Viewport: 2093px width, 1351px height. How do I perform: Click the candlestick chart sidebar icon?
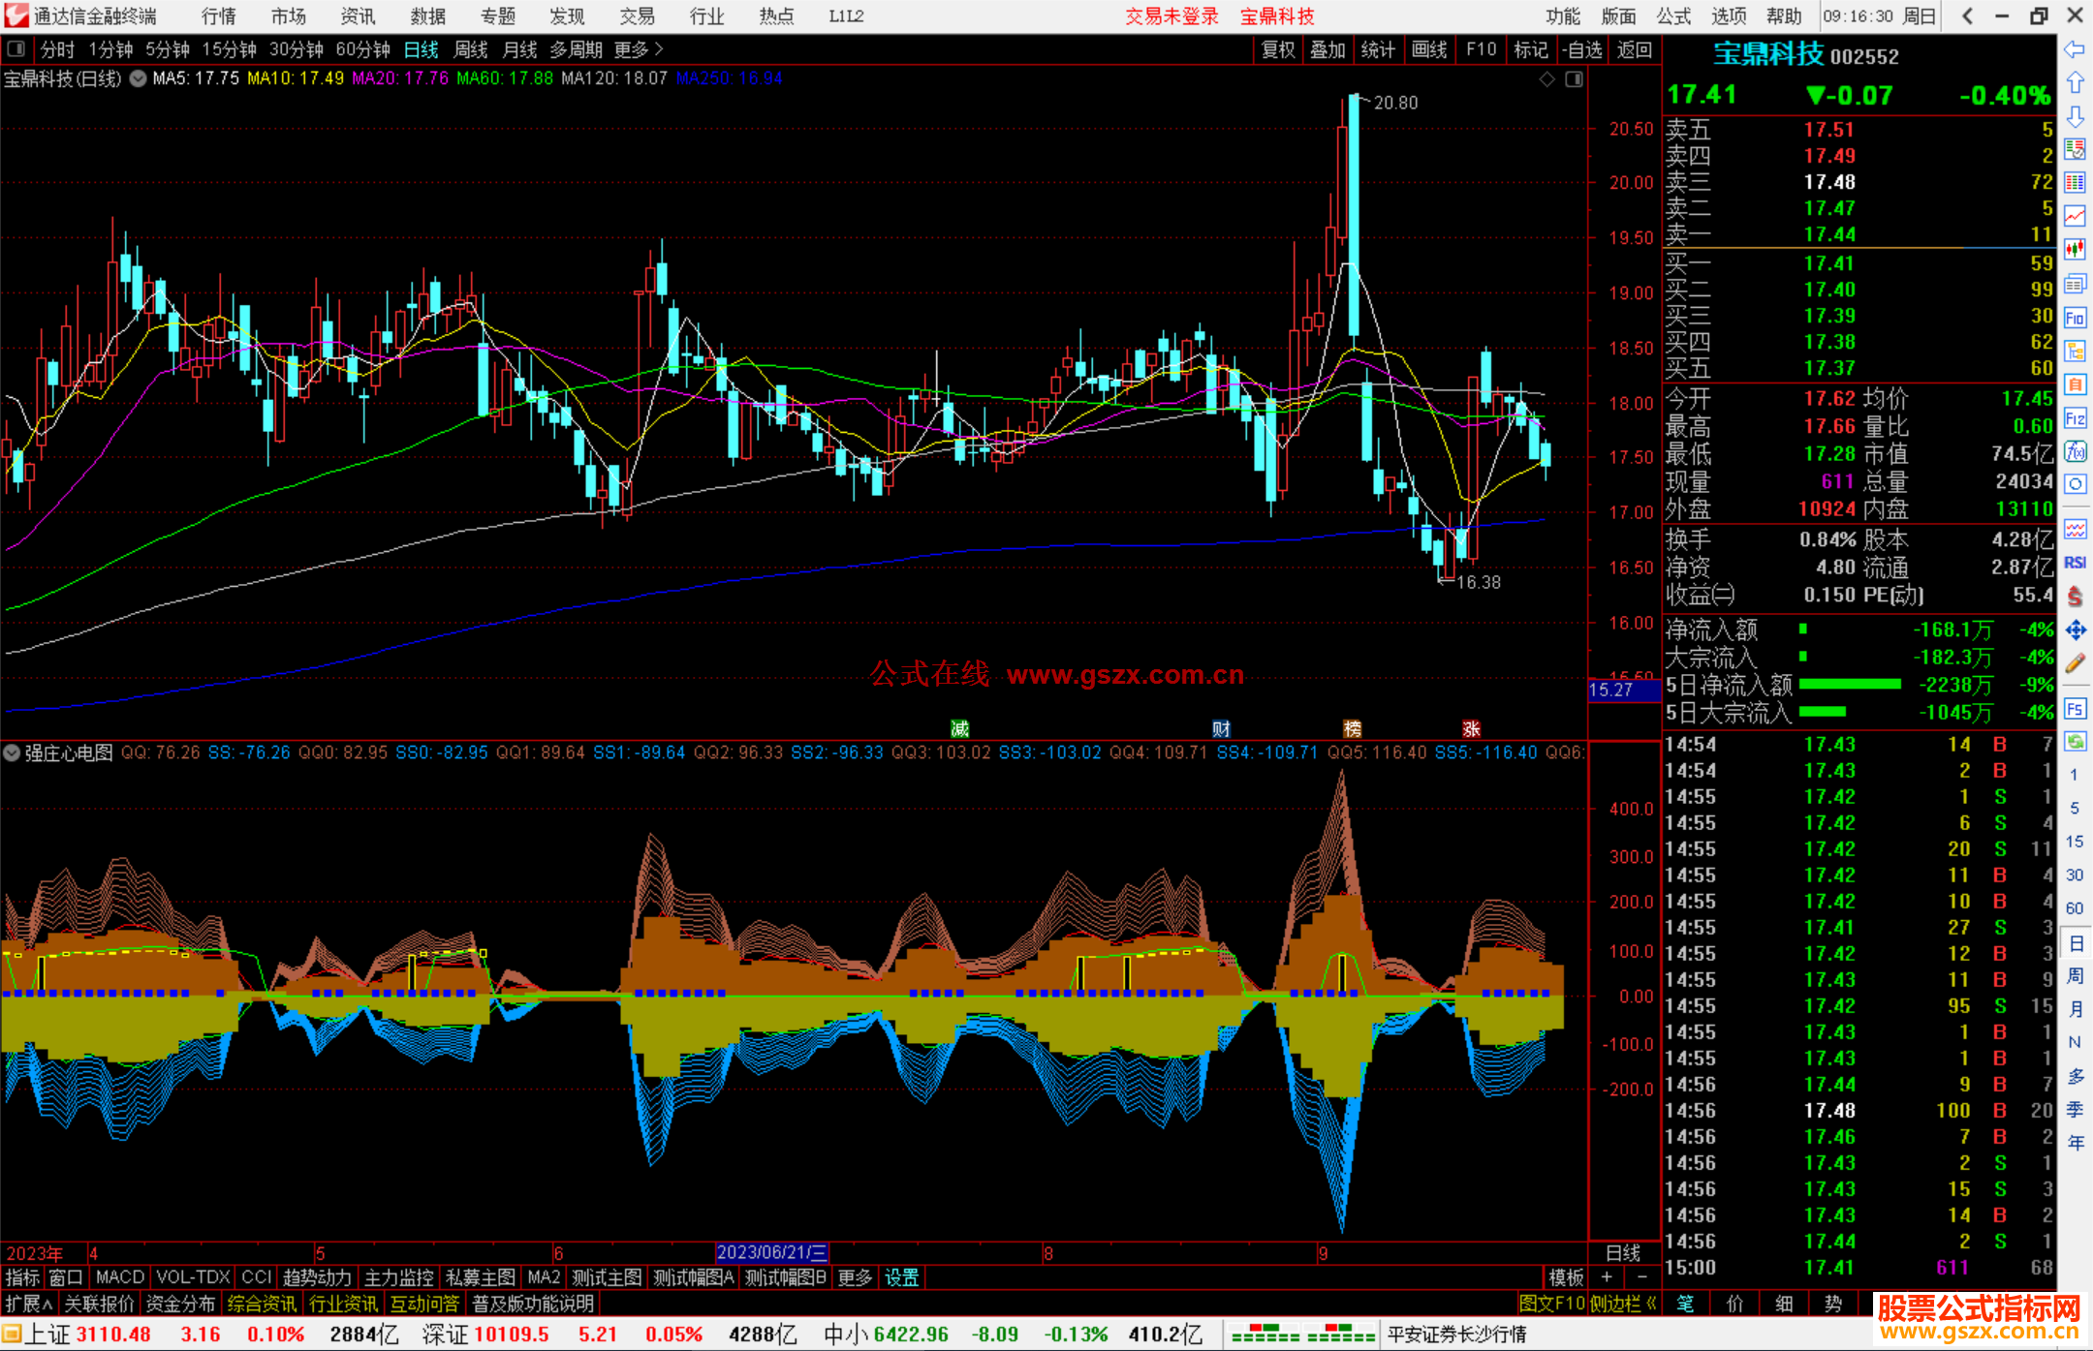click(x=2075, y=250)
